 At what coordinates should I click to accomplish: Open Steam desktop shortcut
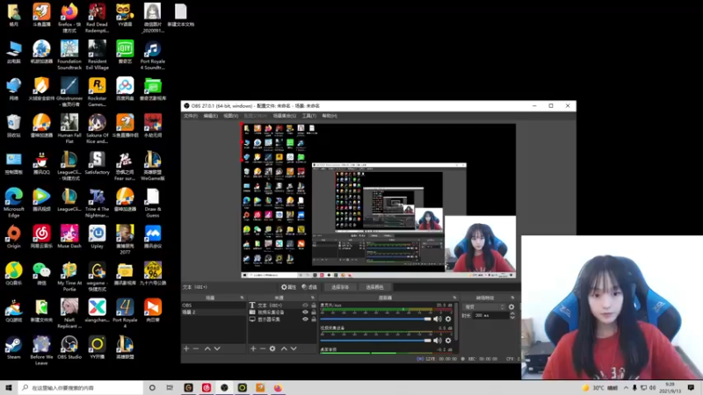(13, 348)
